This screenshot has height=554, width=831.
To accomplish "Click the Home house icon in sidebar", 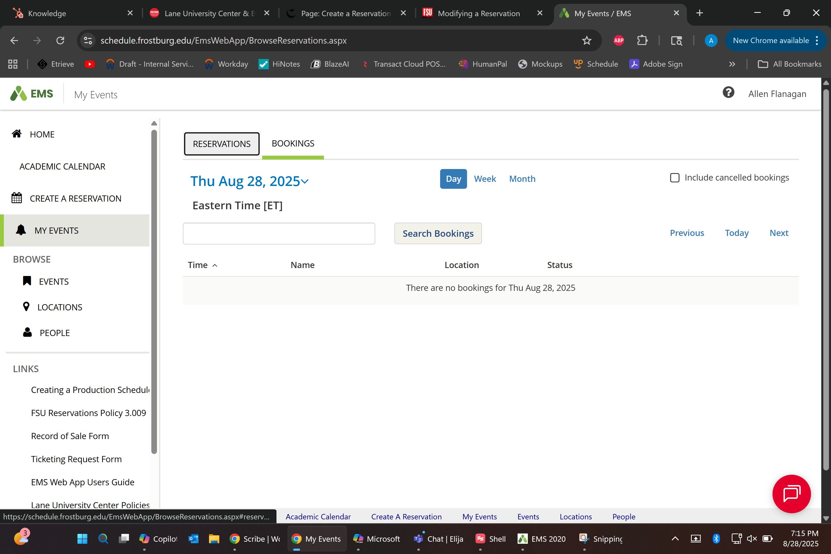I will point(17,134).
